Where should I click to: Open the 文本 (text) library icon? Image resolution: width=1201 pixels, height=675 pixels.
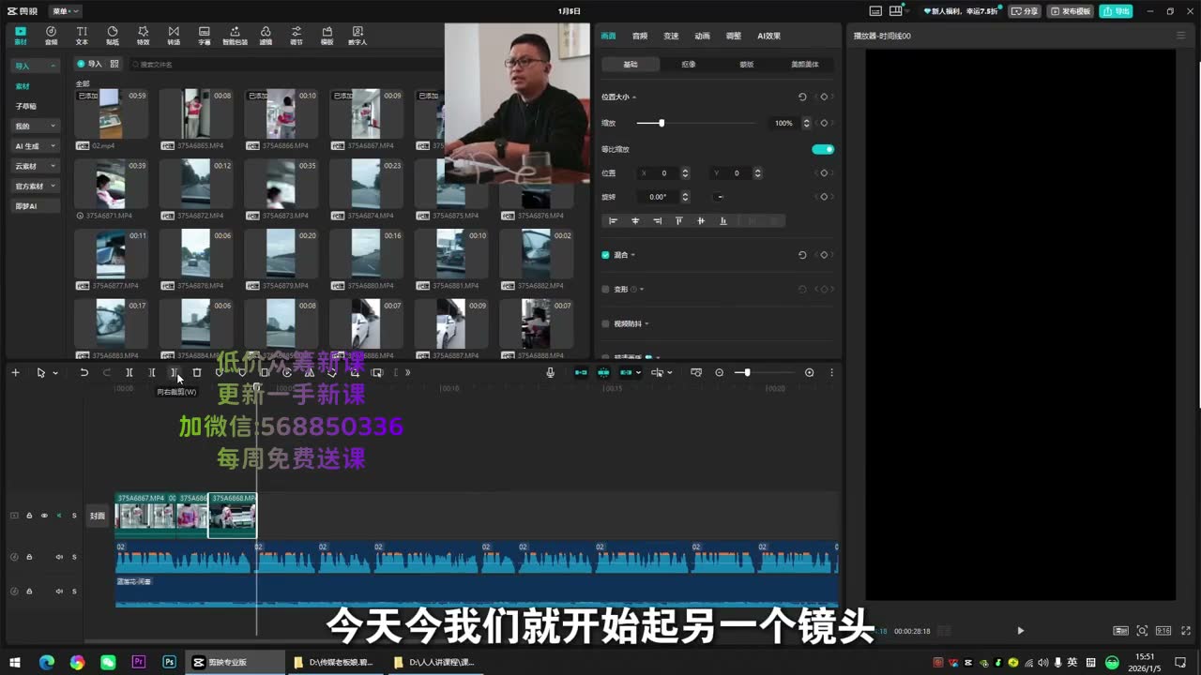[x=82, y=36]
